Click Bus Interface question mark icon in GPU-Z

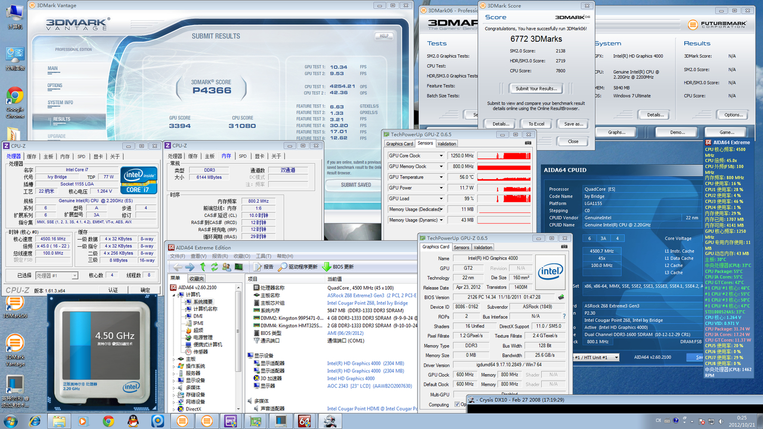(x=564, y=316)
